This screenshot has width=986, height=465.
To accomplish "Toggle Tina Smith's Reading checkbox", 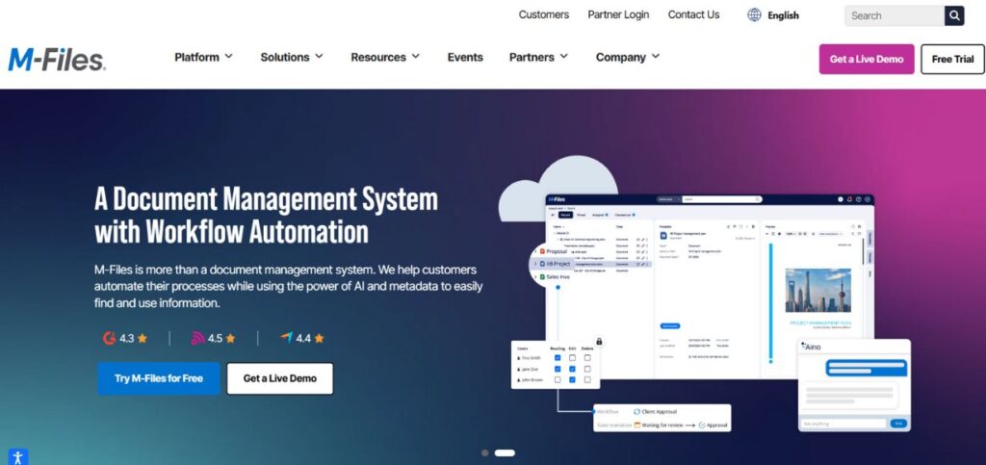I will 558,357.
